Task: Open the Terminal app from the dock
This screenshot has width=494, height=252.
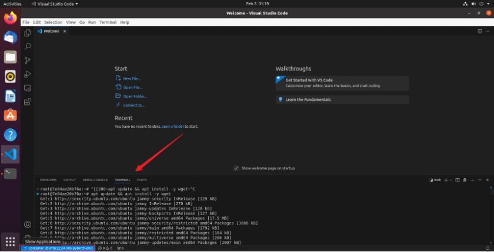Action: [x=11, y=174]
